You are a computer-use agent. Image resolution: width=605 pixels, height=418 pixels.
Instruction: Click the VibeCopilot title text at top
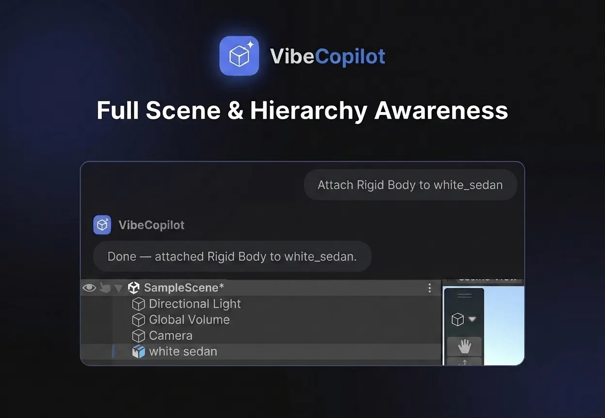pyautogui.click(x=328, y=57)
